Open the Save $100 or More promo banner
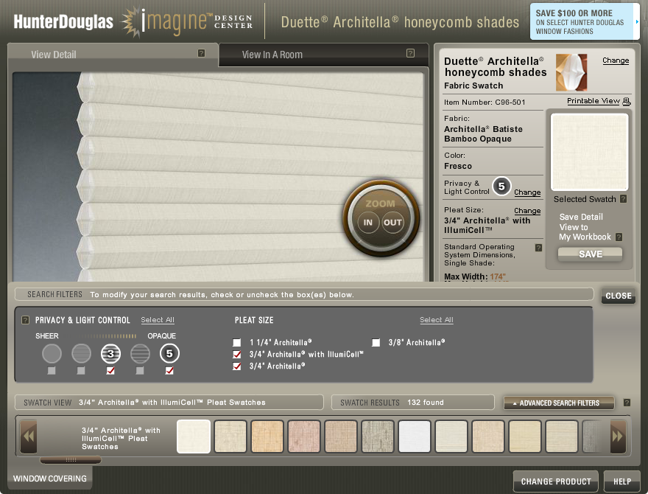This screenshot has height=494, width=648. (x=585, y=21)
